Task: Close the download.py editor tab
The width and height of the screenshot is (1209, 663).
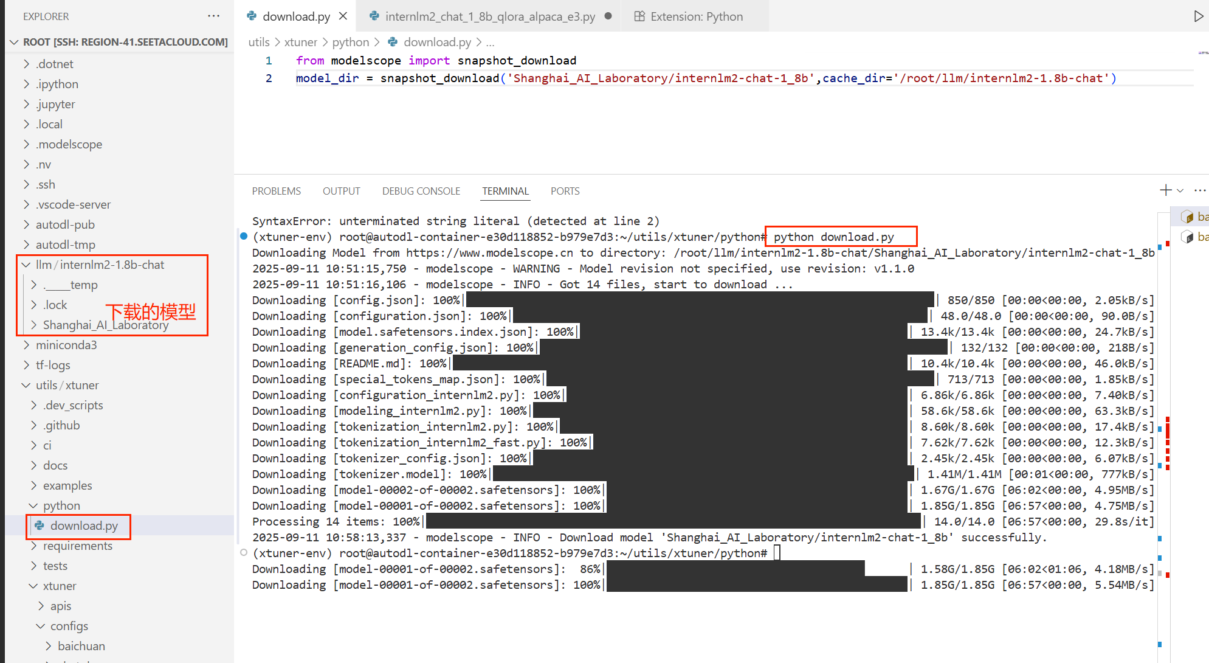Action: coord(343,16)
